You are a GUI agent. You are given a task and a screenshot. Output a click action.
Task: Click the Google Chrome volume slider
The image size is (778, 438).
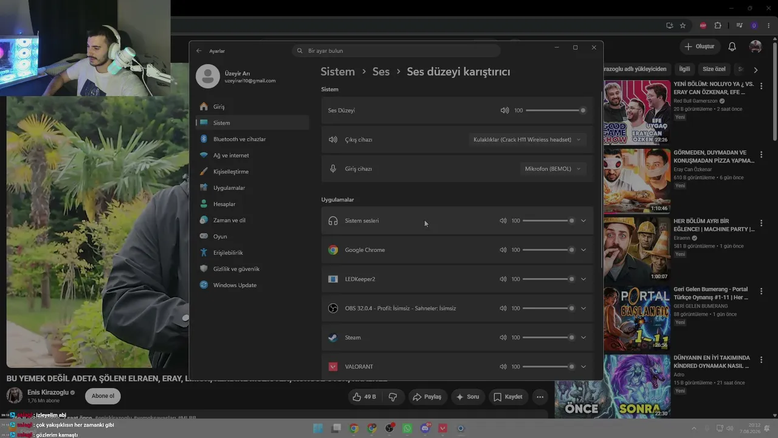[548, 250]
